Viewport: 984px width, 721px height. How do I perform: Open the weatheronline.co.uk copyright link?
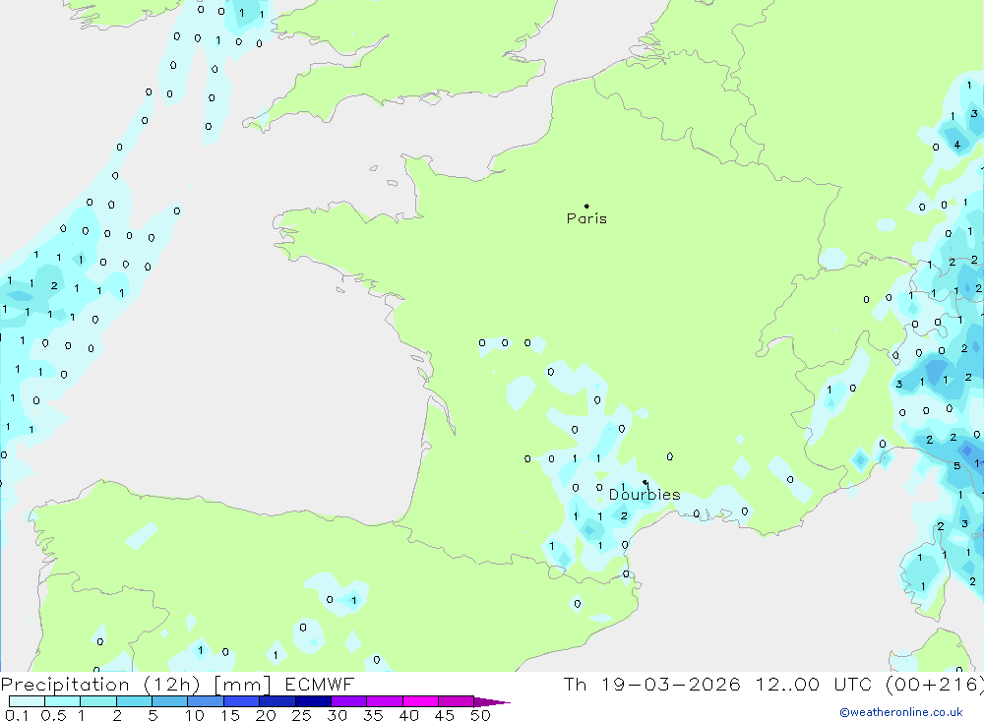901,712
